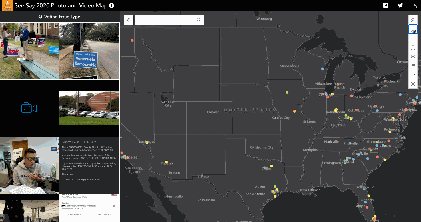The image size is (421, 222).
Task: Click the El Paso label
Action: tap(203, 177)
